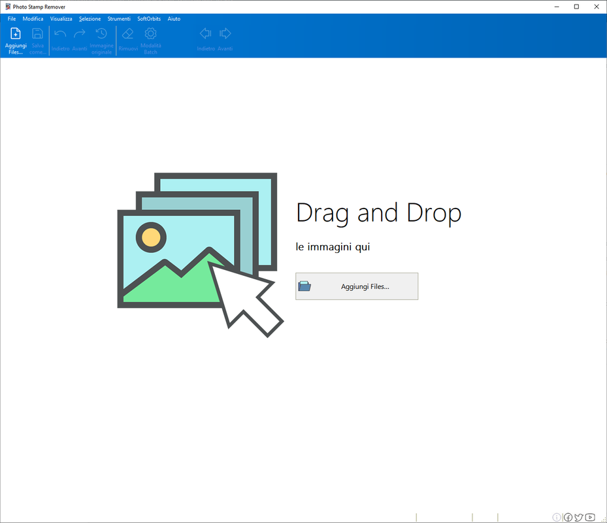Minimize the Photo Stamp Remover window

557,7
